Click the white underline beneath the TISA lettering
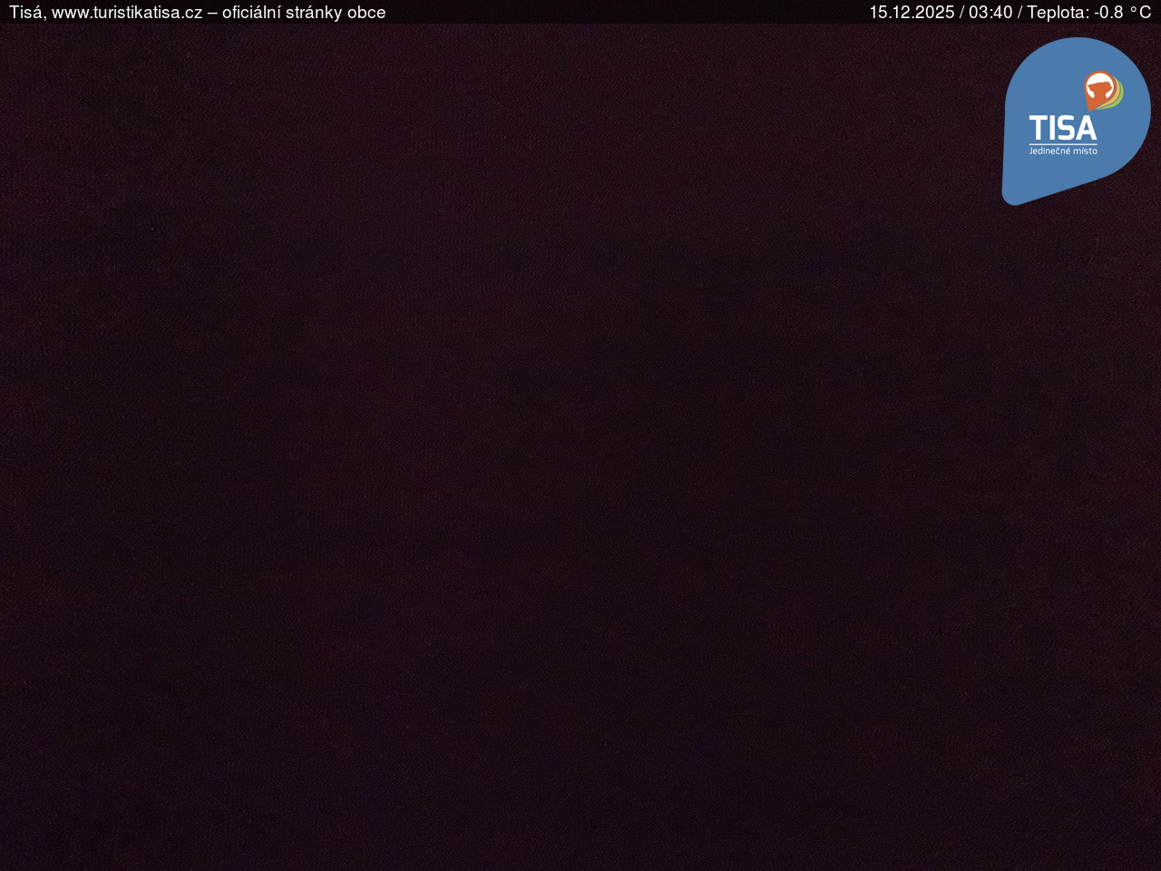This screenshot has height=871, width=1161. pos(1062,143)
